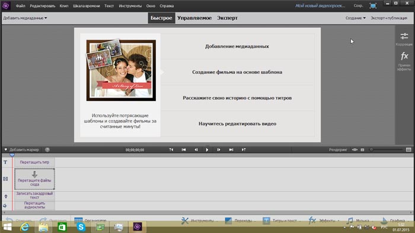The width and height of the screenshot is (415, 233).
Task: Switch to Быстрое mode tab
Action: coord(161,18)
